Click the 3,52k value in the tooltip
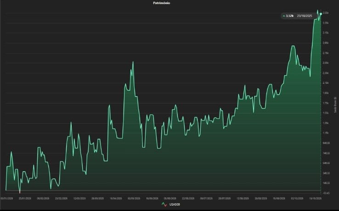This screenshot has width=339, height=211. click(289, 16)
